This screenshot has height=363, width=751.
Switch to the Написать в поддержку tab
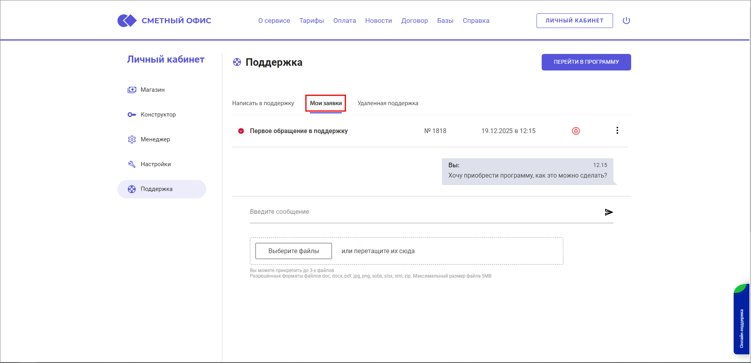(263, 103)
